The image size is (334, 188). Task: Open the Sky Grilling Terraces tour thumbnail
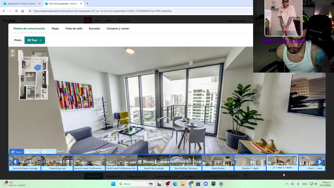[186, 163]
